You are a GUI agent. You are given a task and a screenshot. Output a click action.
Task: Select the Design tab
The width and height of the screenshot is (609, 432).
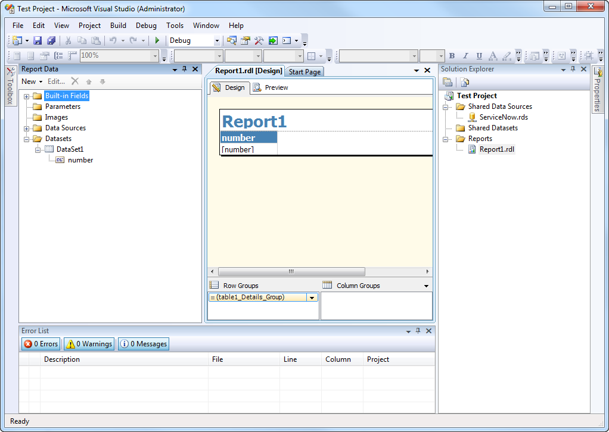coord(229,87)
